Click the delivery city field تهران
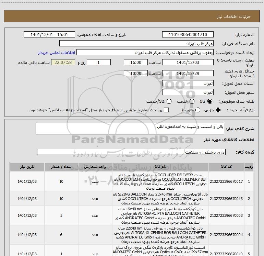264x256 pixels. pos(188,92)
